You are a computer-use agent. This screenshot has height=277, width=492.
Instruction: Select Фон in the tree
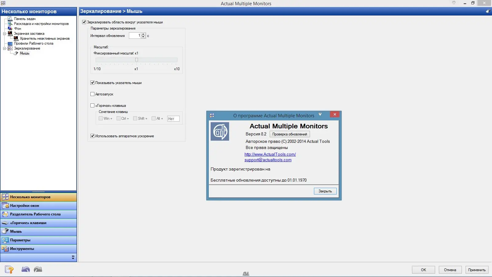pos(18,29)
